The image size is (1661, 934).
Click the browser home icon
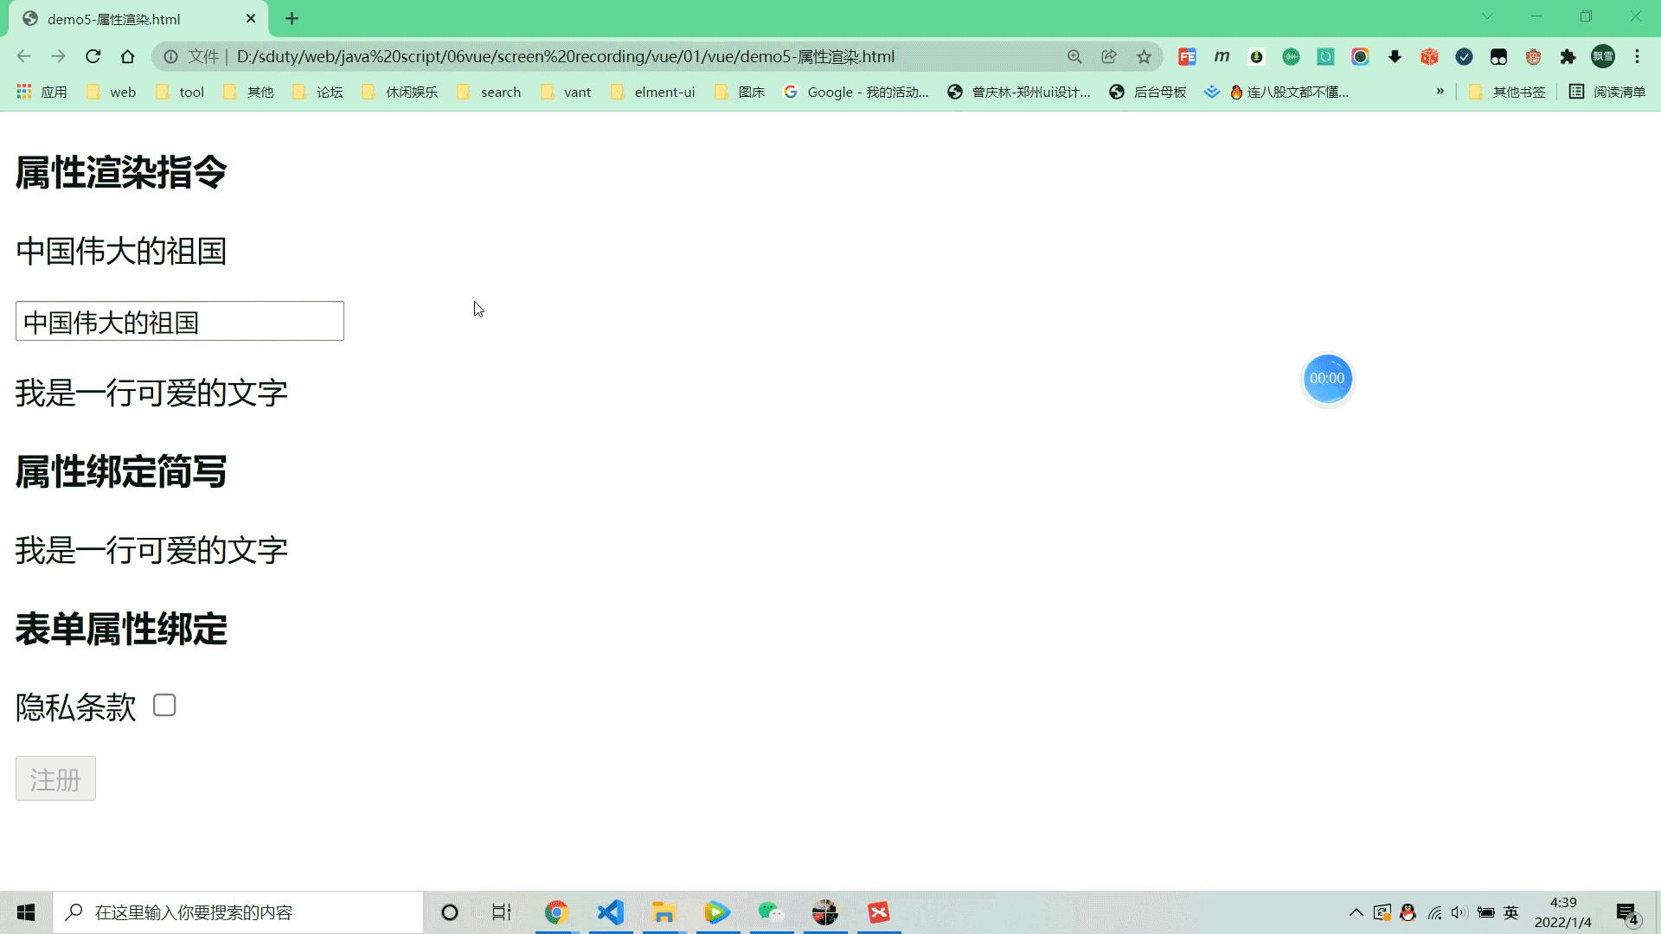[x=127, y=57]
